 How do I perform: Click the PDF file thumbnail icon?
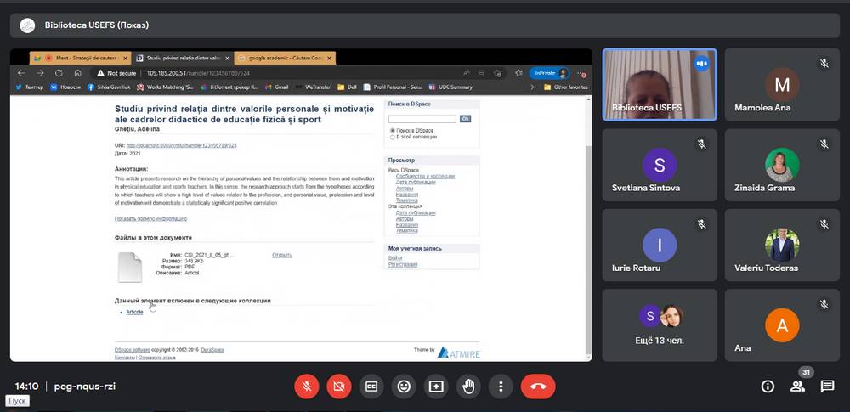130,268
